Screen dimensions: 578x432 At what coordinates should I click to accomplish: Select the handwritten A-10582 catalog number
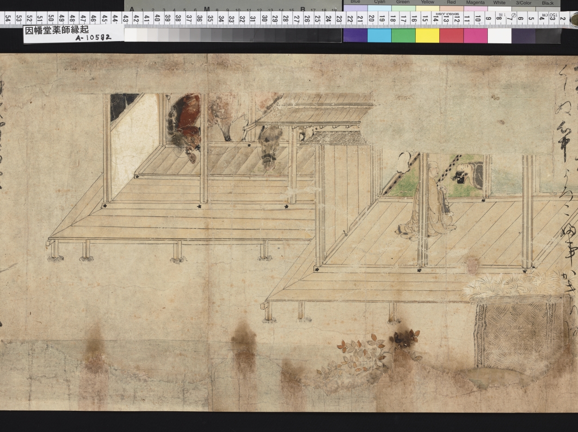point(93,38)
